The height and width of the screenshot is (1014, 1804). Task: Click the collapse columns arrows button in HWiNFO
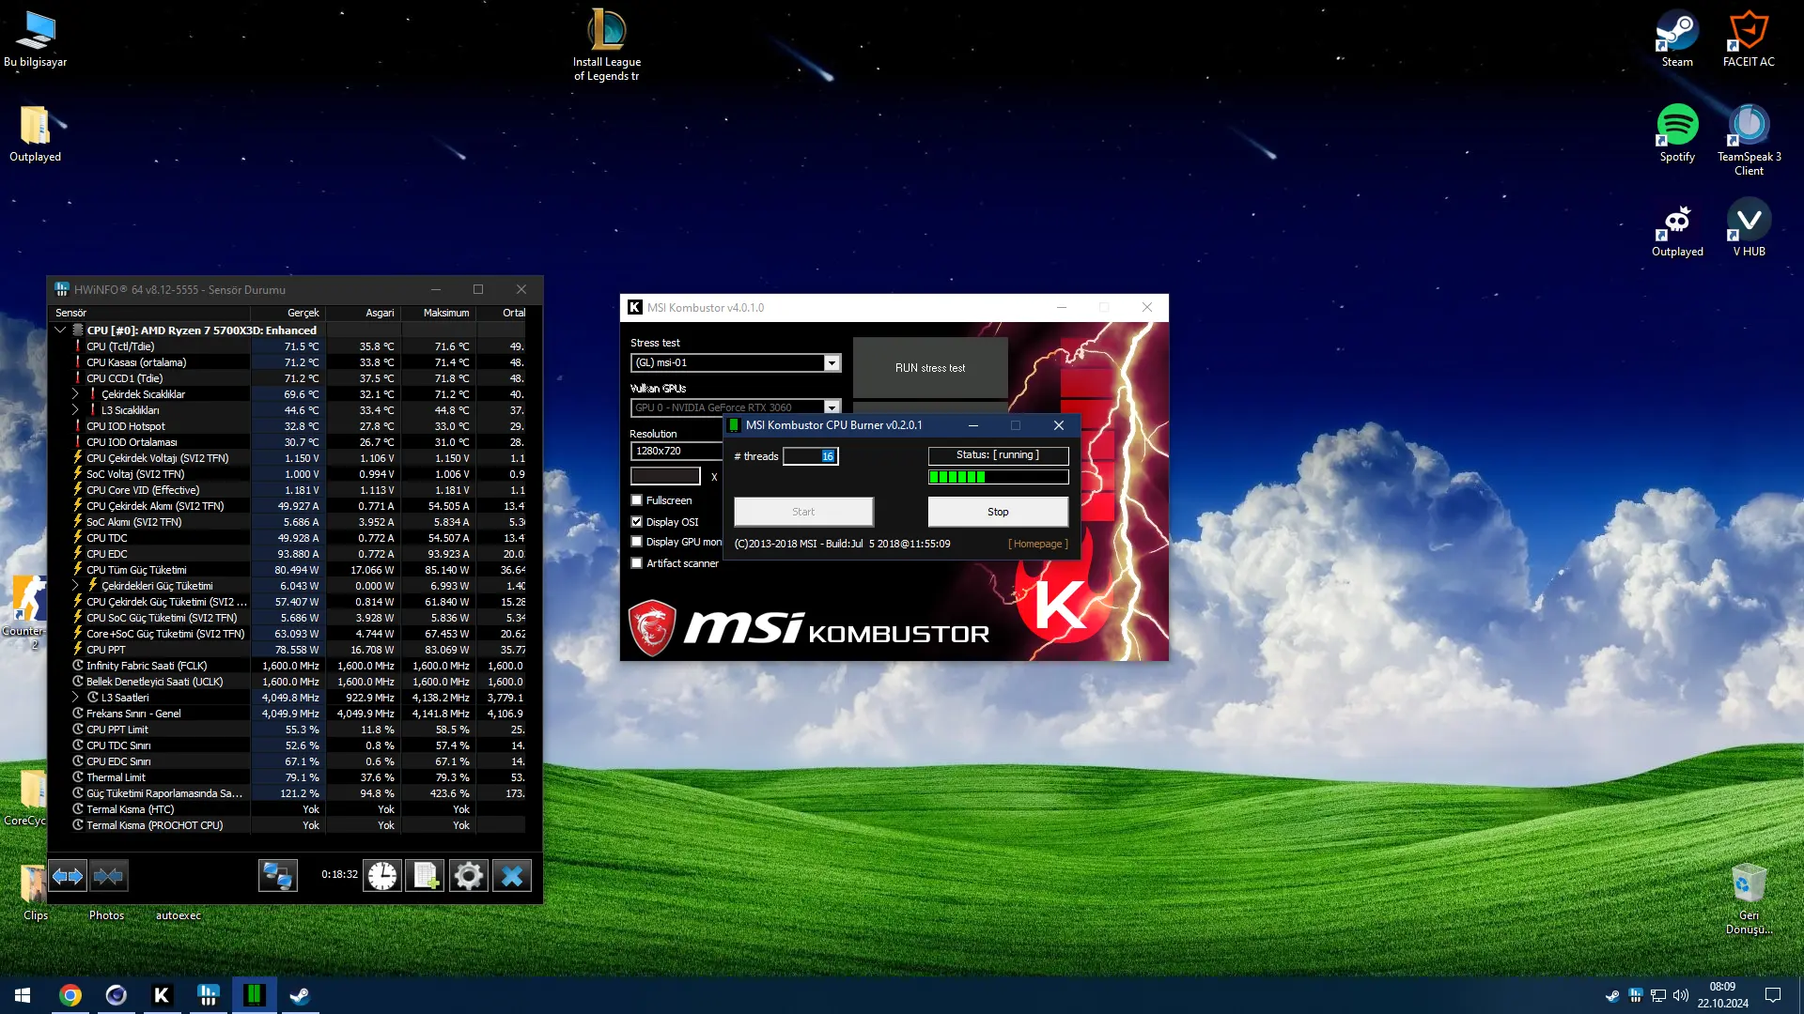[x=108, y=876]
